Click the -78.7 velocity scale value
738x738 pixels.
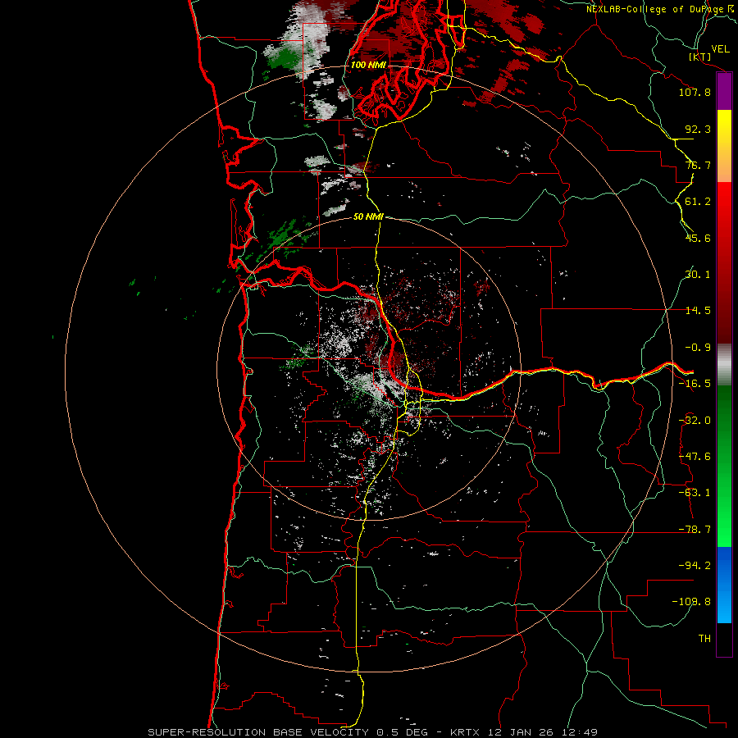(x=695, y=530)
